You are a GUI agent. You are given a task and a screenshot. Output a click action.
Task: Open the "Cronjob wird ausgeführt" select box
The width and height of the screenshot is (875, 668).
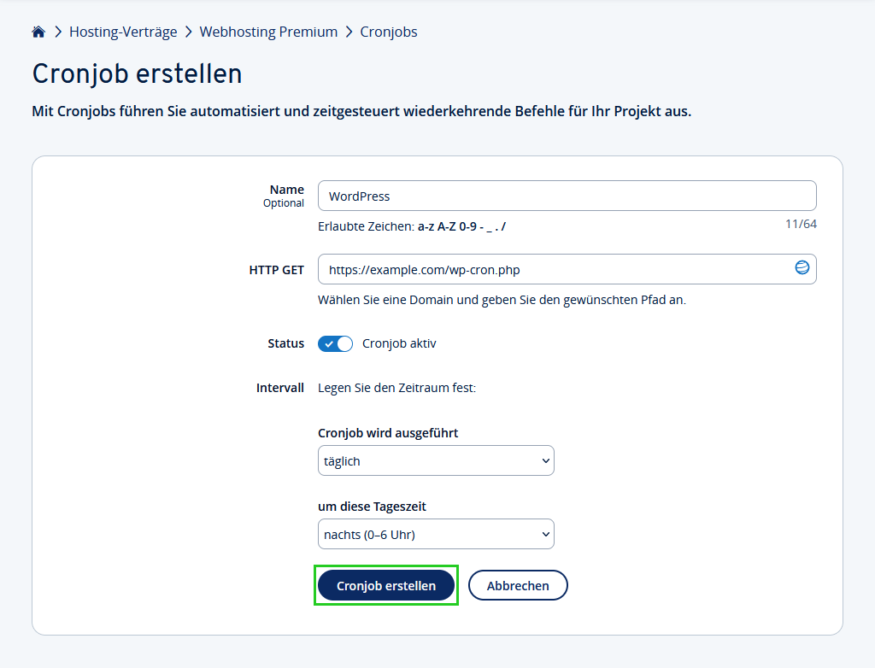(x=436, y=461)
